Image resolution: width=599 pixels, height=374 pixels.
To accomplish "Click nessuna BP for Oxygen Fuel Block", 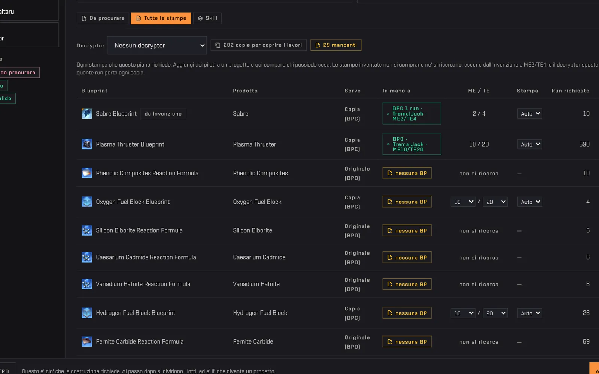I will tap(407, 202).
